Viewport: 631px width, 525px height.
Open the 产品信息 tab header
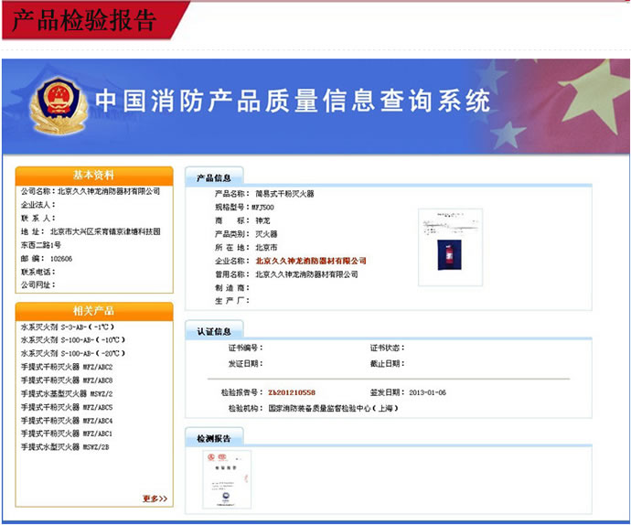coord(215,177)
